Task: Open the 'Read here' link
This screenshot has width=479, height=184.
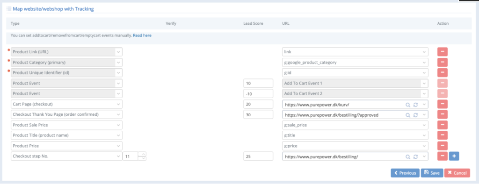Action: [142, 35]
